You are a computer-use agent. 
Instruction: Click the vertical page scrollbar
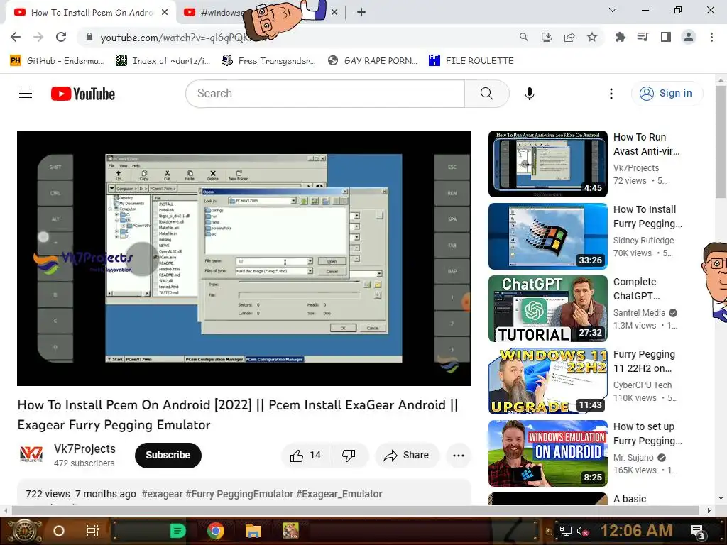[x=721, y=143]
